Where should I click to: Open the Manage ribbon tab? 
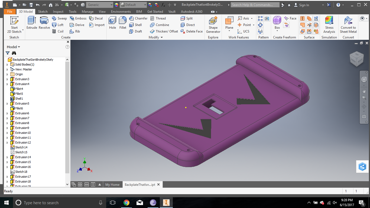coord(87,12)
